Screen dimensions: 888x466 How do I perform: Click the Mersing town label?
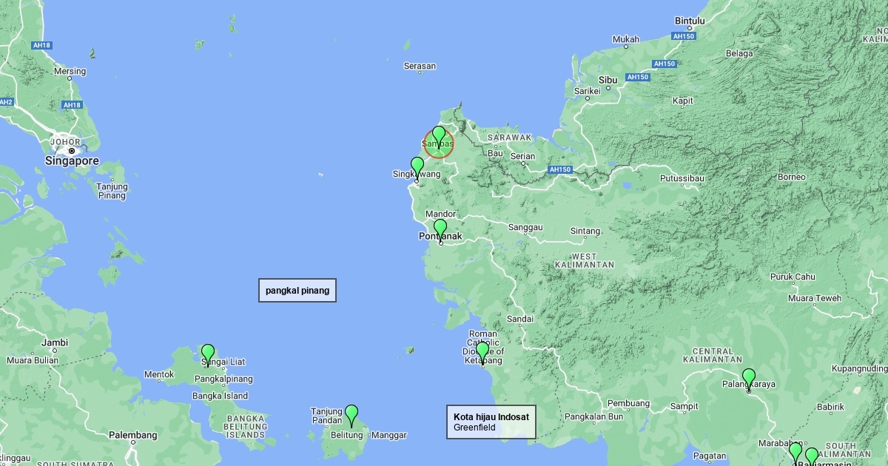[x=70, y=72]
